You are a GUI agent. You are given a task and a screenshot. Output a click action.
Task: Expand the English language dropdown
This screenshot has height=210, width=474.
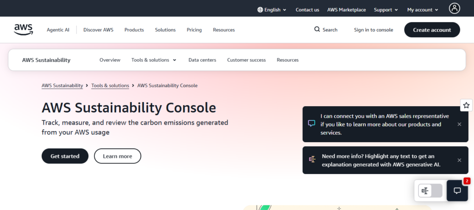pyautogui.click(x=272, y=10)
